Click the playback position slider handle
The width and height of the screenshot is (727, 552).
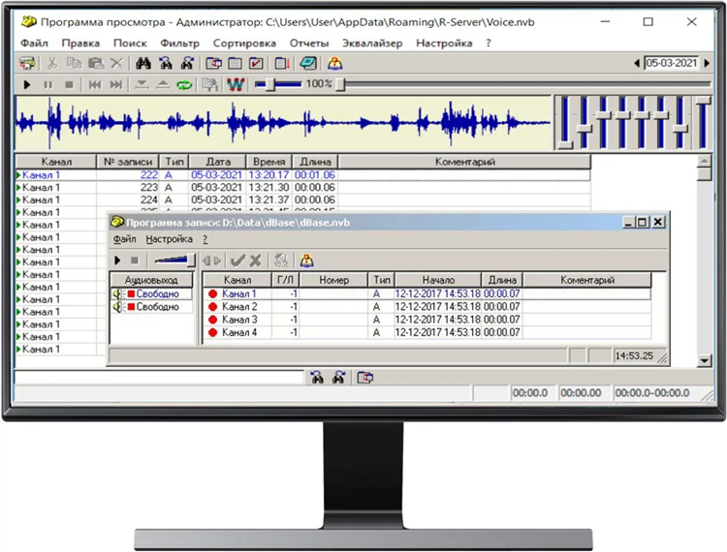point(341,85)
